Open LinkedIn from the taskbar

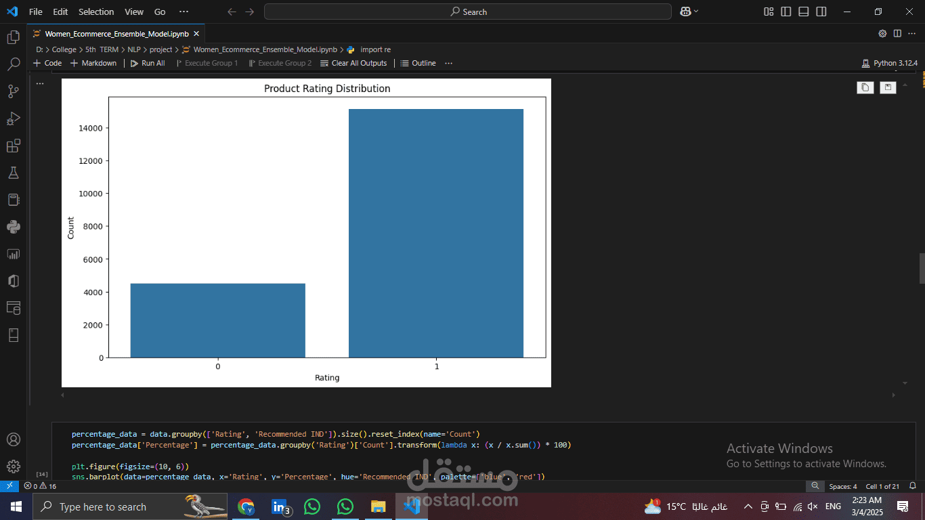pyautogui.click(x=280, y=506)
